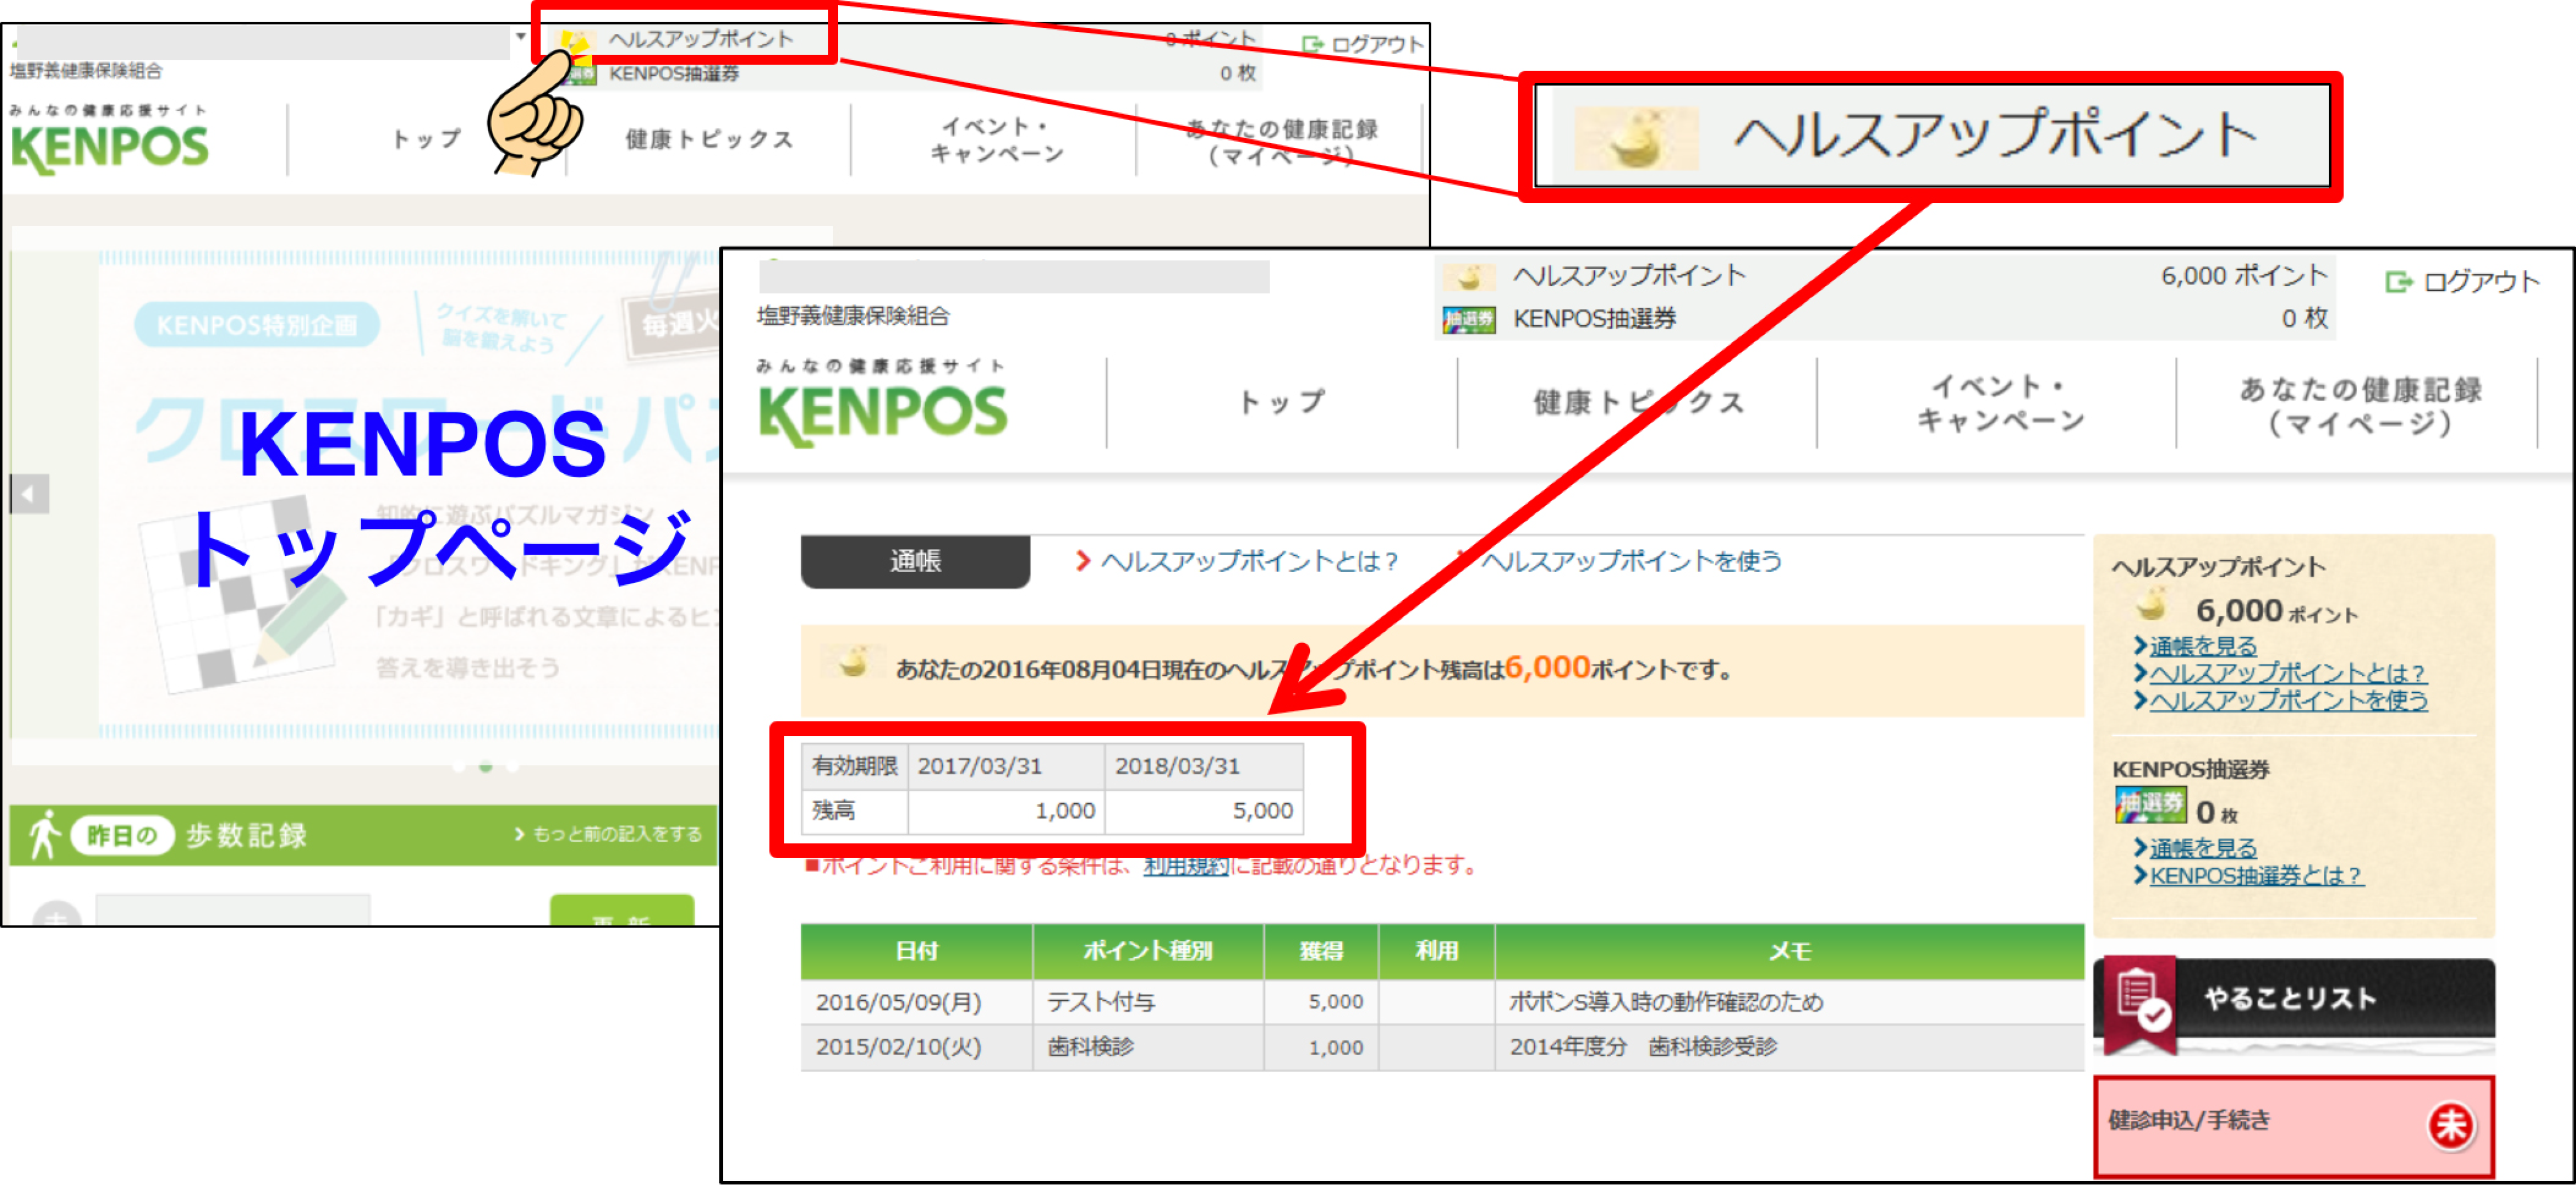2576x1185 pixels.
Task: Click green 更新 button in back window
Action: (621, 911)
